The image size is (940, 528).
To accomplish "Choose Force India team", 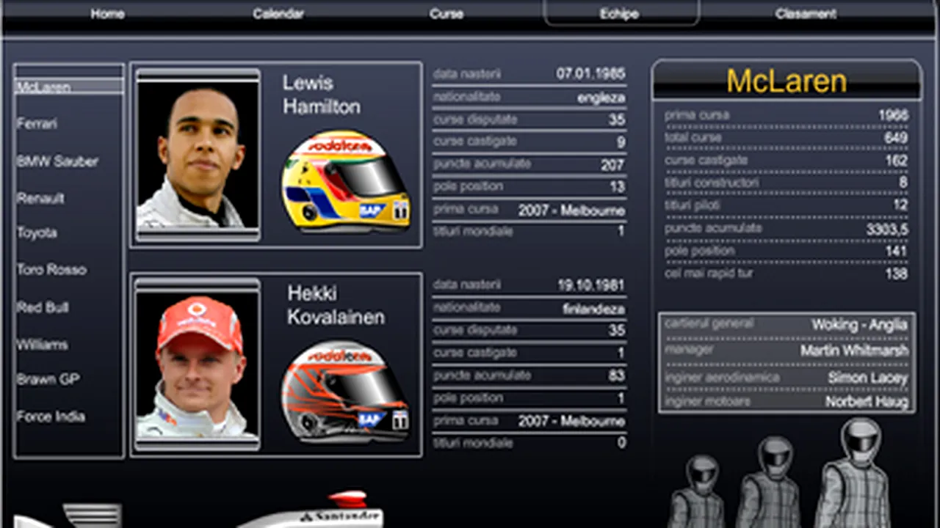I will (51, 417).
